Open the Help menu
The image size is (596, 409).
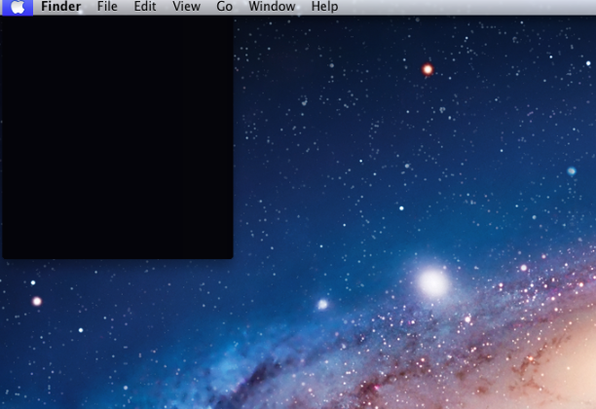click(324, 7)
